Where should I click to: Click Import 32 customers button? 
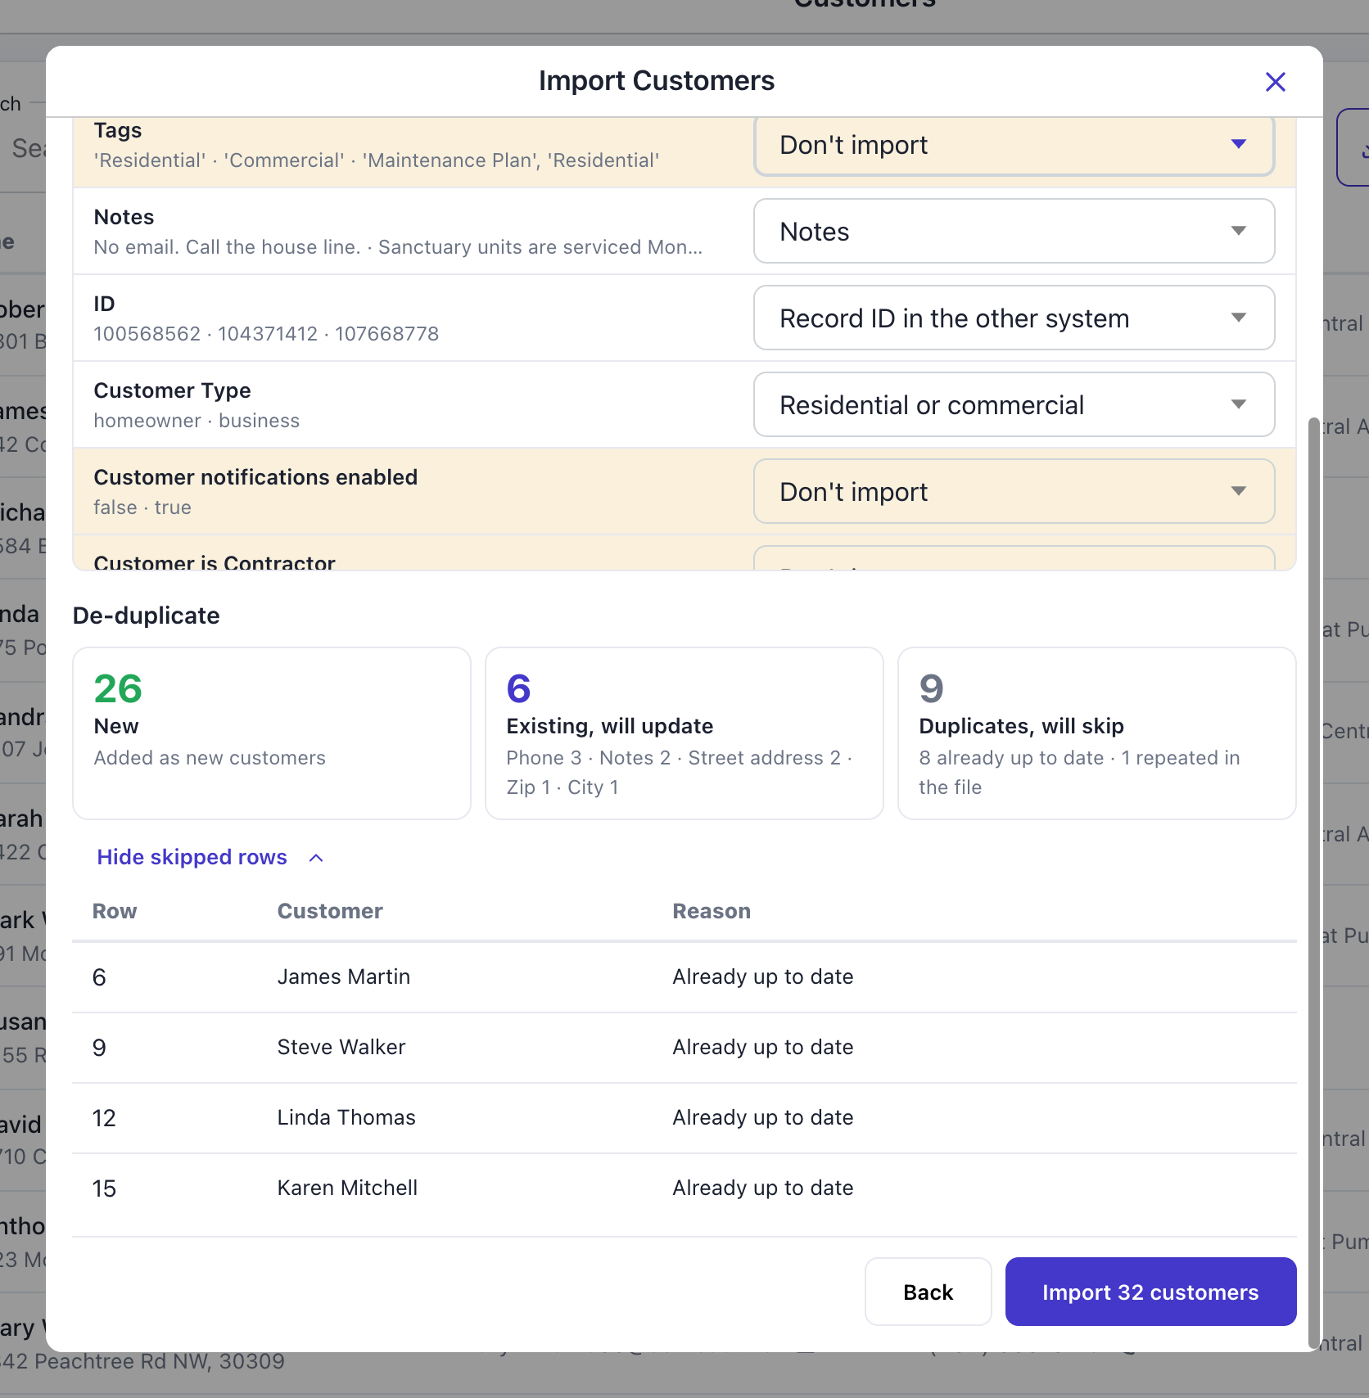[x=1150, y=1292]
